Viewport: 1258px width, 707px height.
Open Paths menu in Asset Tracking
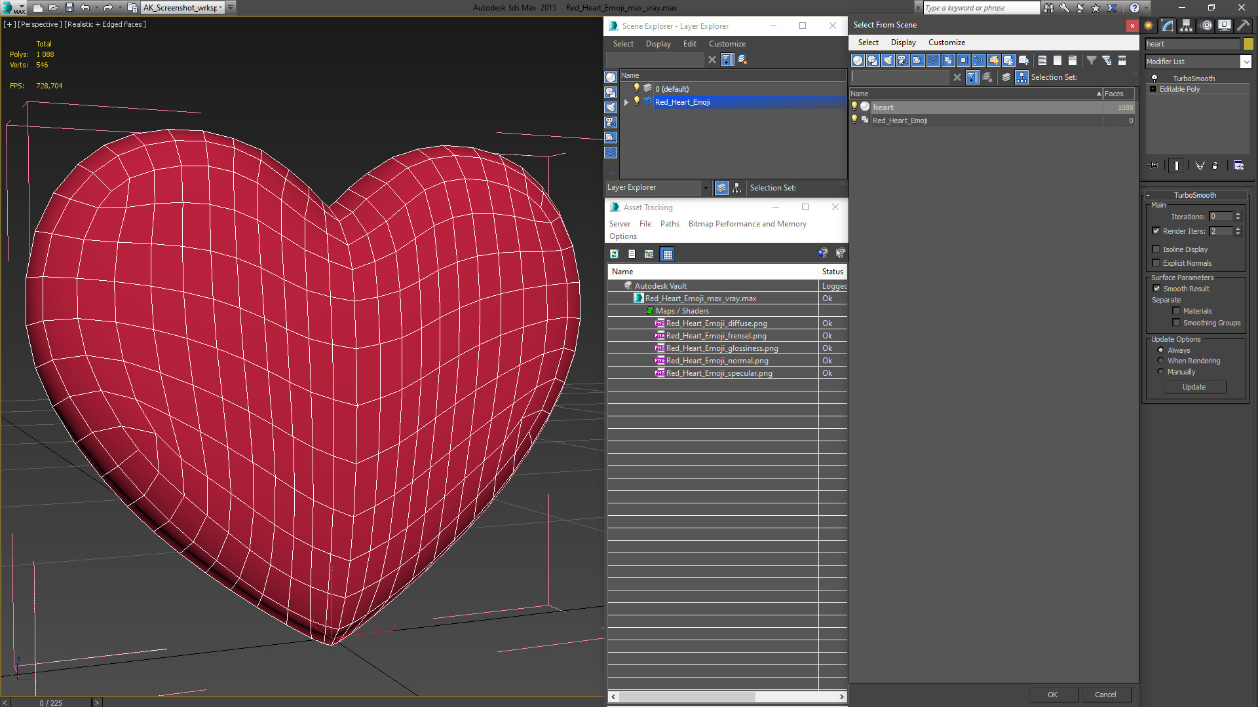click(x=670, y=224)
